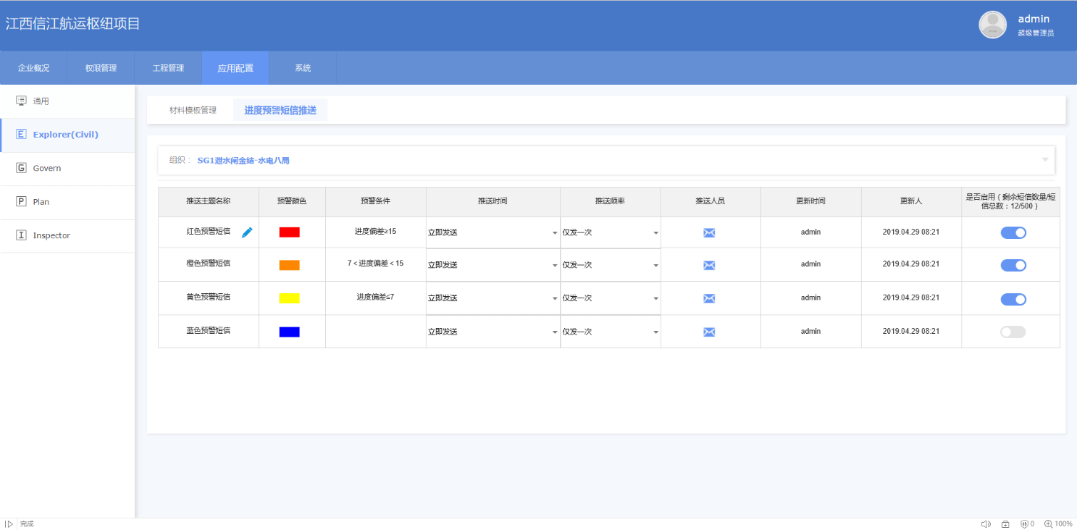This screenshot has width=1077, height=530.
Task: Select Inspector in the sidebar
Action: (x=67, y=235)
